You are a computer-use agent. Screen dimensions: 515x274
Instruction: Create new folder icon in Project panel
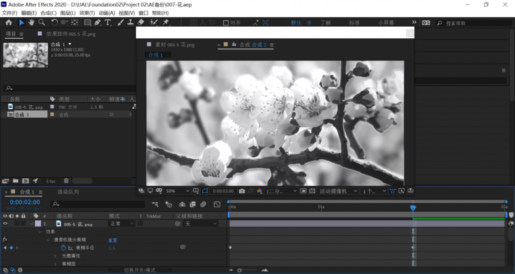tap(16, 181)
